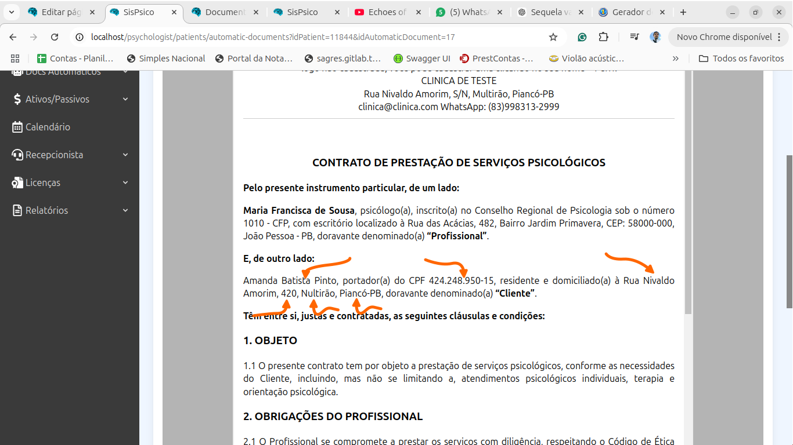Screen dimensions: 793x445
Task: Expand the Ativos/Passivos submenu chevron
Action: pyautogui.click(x=125, y=99)
